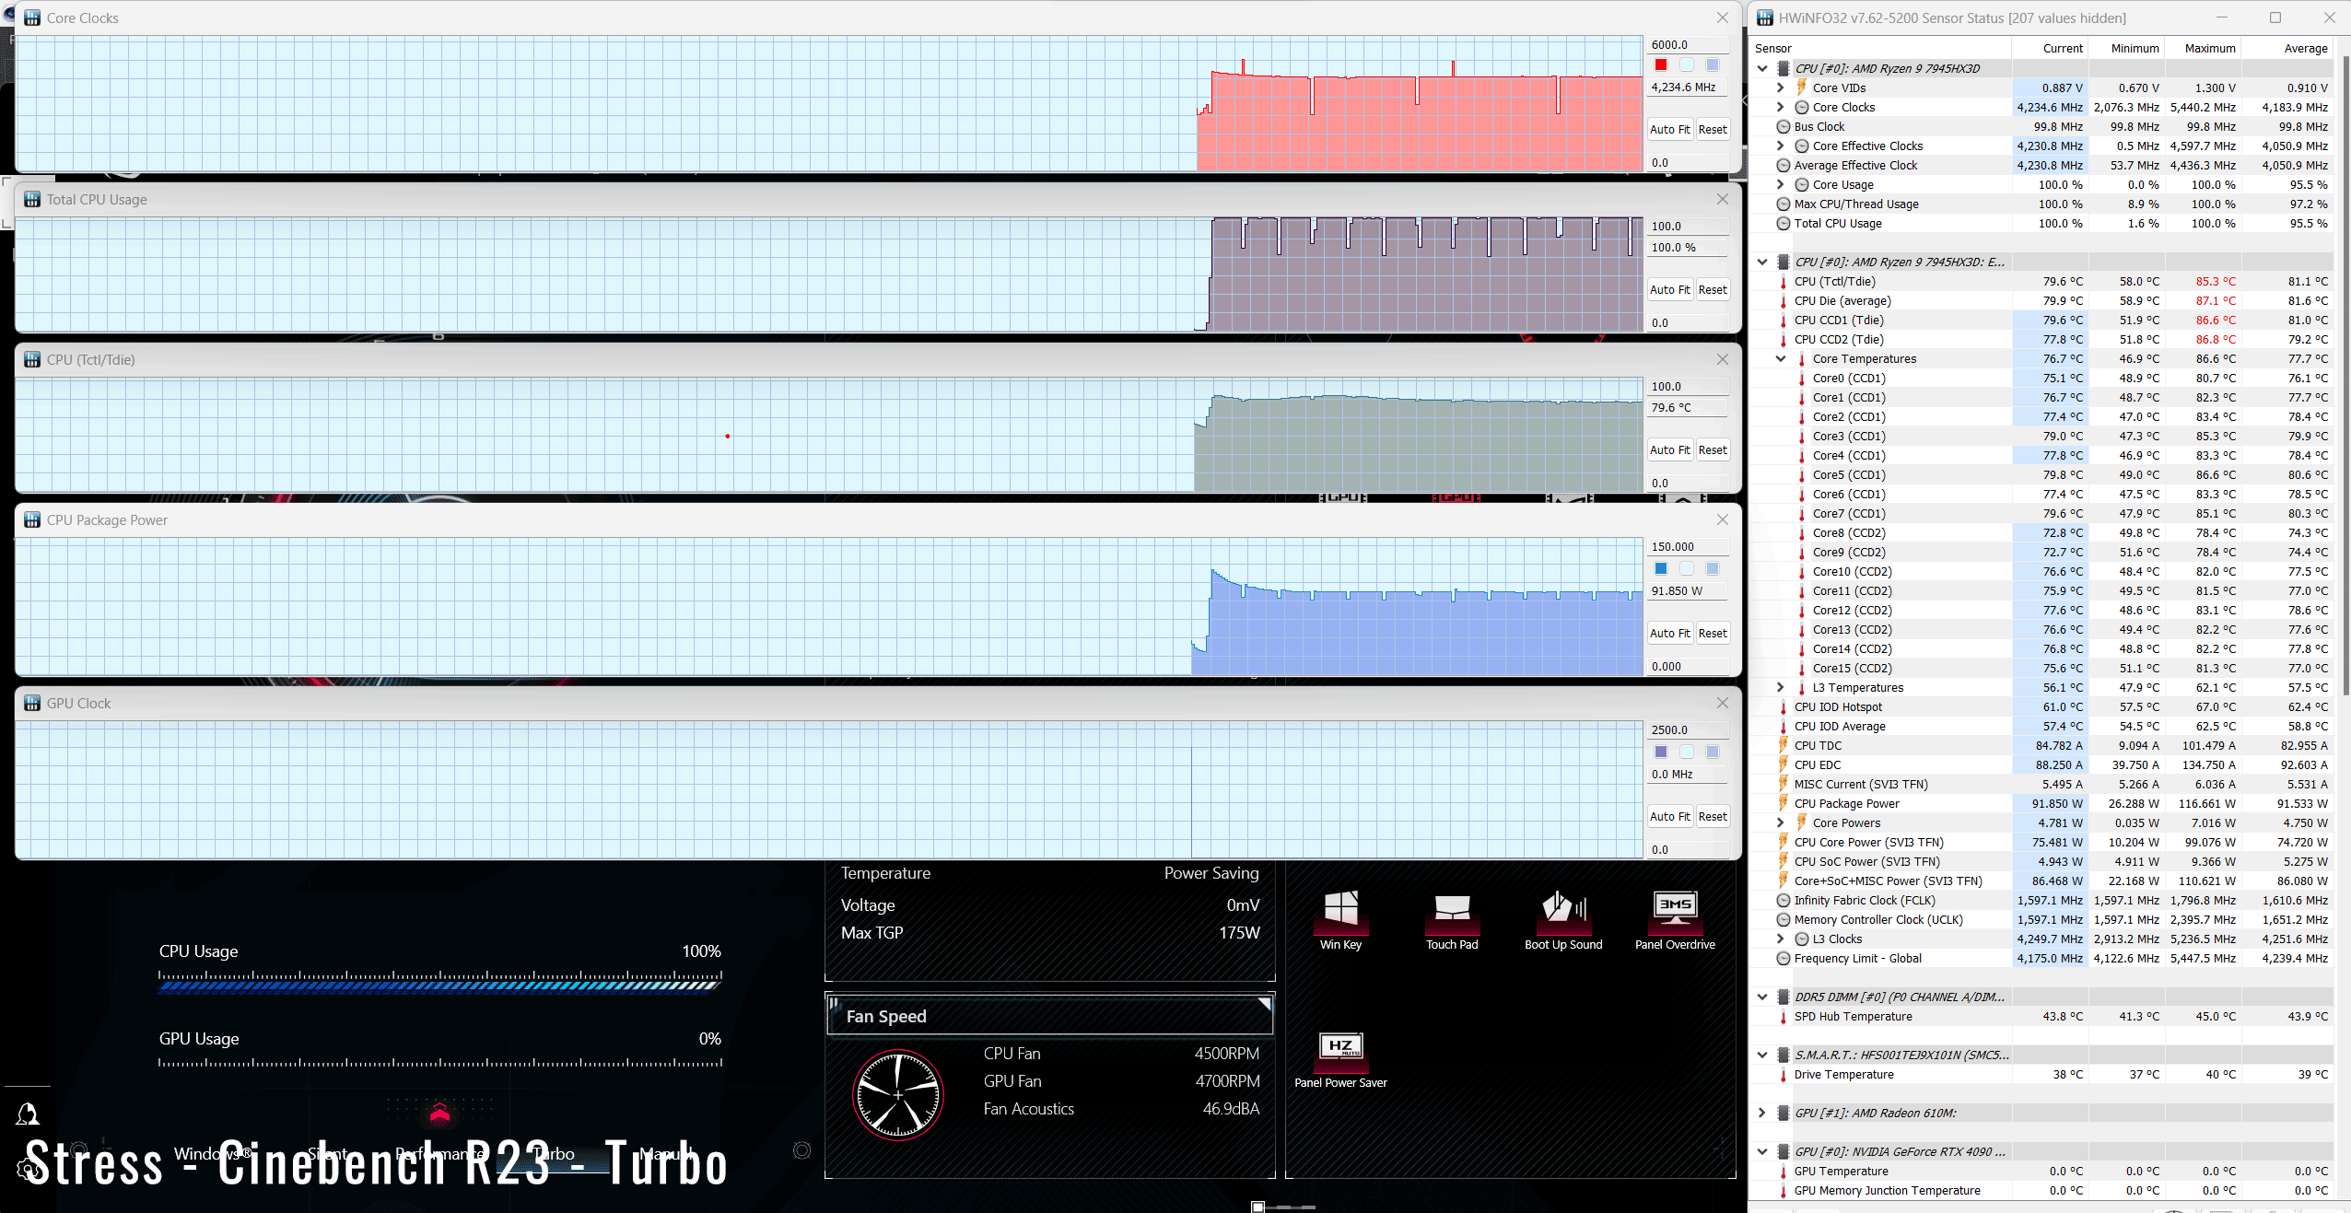2351x1213 pixels.
Task: Expand the Core Clocks sensor row
Action: tap(1781, 107)
